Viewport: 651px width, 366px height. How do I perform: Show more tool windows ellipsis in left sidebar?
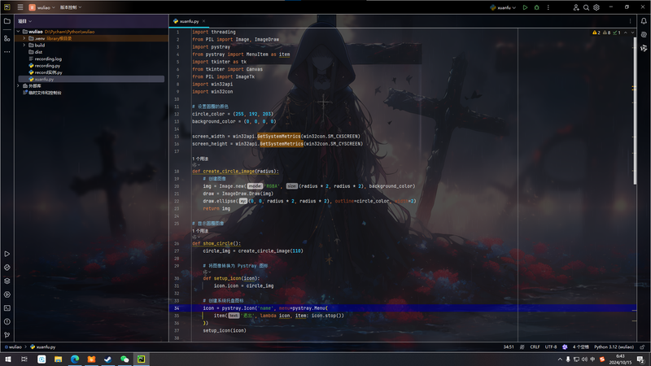click(x=7, y=52)
